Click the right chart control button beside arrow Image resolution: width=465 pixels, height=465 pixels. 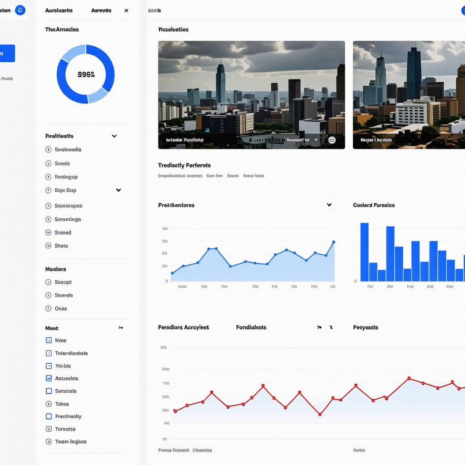(x=331, y=327)
